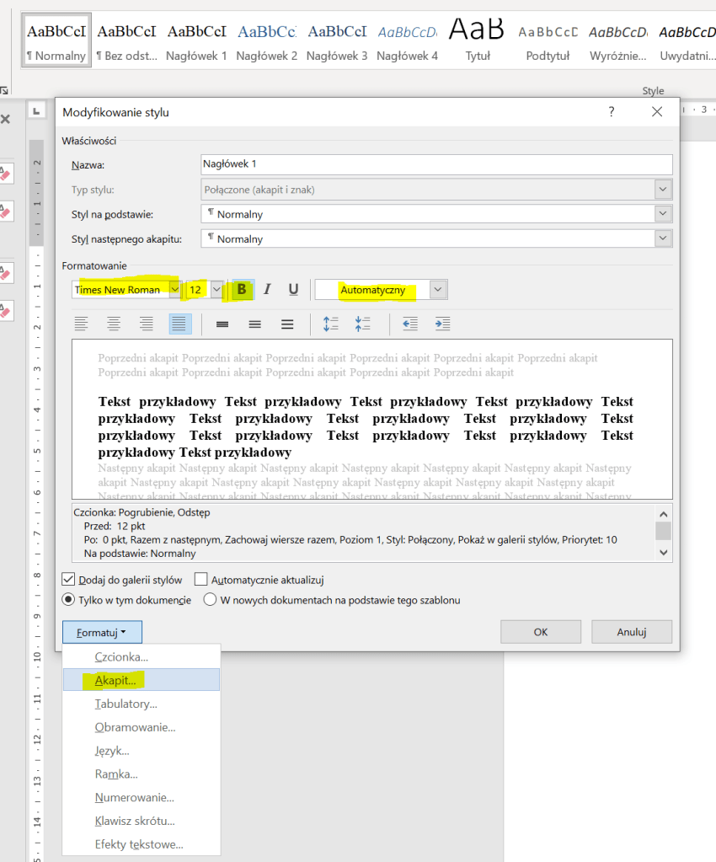The height and width of the screenshot is (862, 716).
Task: Set single line spacing icon
Action: pos(222,324)
